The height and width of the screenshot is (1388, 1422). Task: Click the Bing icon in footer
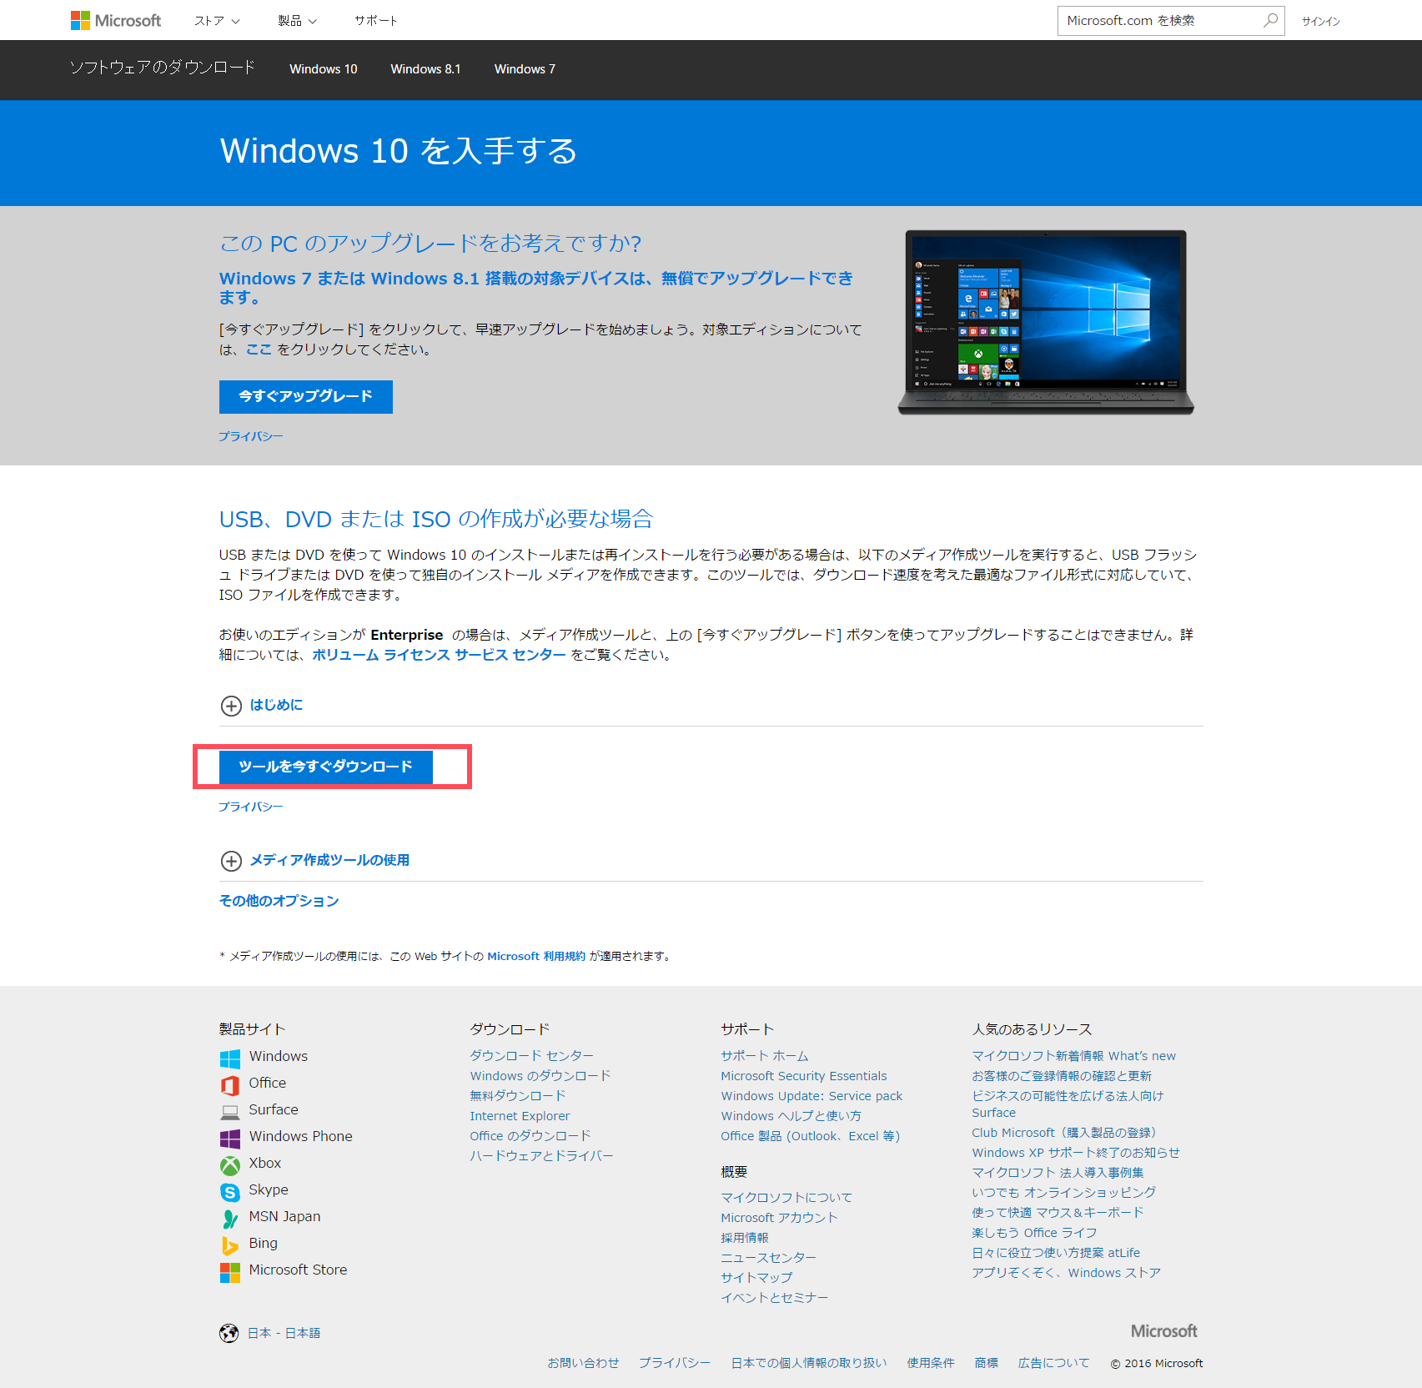pos(230,1245)
